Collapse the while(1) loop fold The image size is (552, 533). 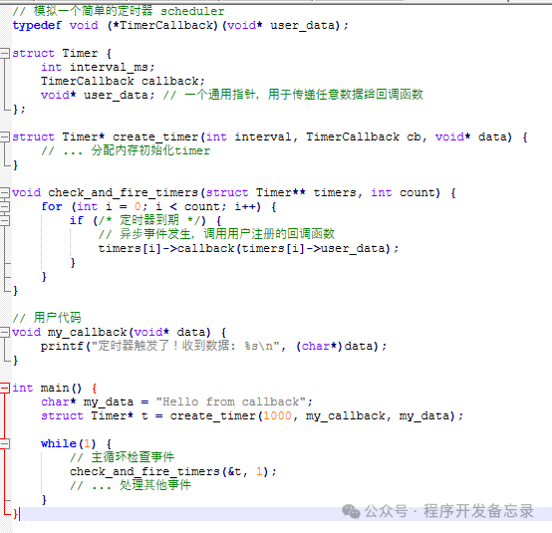pyautogui.click(x=5, y=443)
